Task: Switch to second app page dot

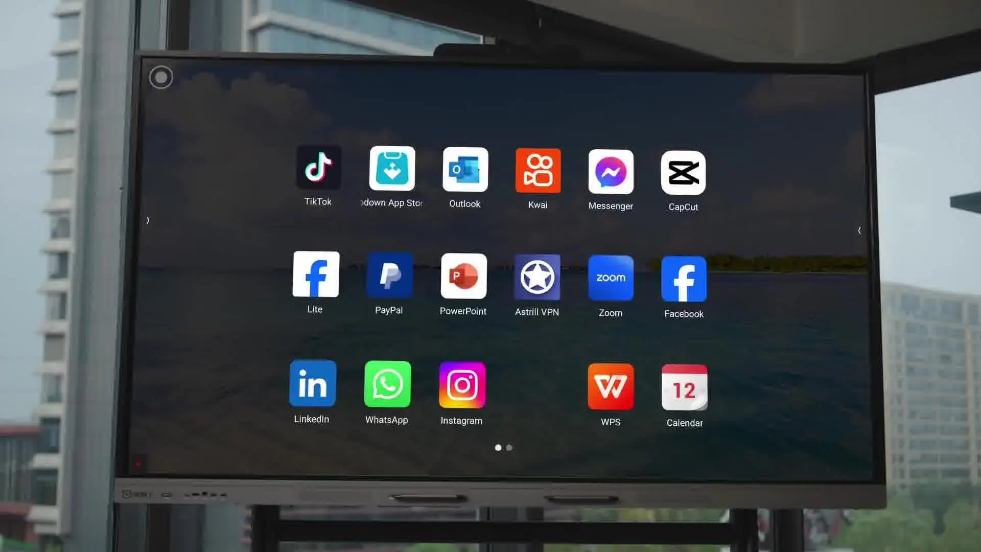Action: point(509,447)
